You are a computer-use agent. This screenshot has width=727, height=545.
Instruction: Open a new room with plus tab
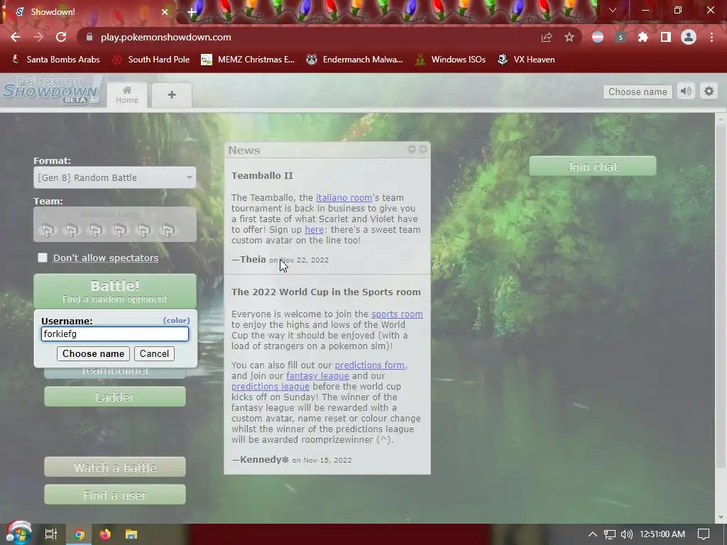(x=172, y=95)
